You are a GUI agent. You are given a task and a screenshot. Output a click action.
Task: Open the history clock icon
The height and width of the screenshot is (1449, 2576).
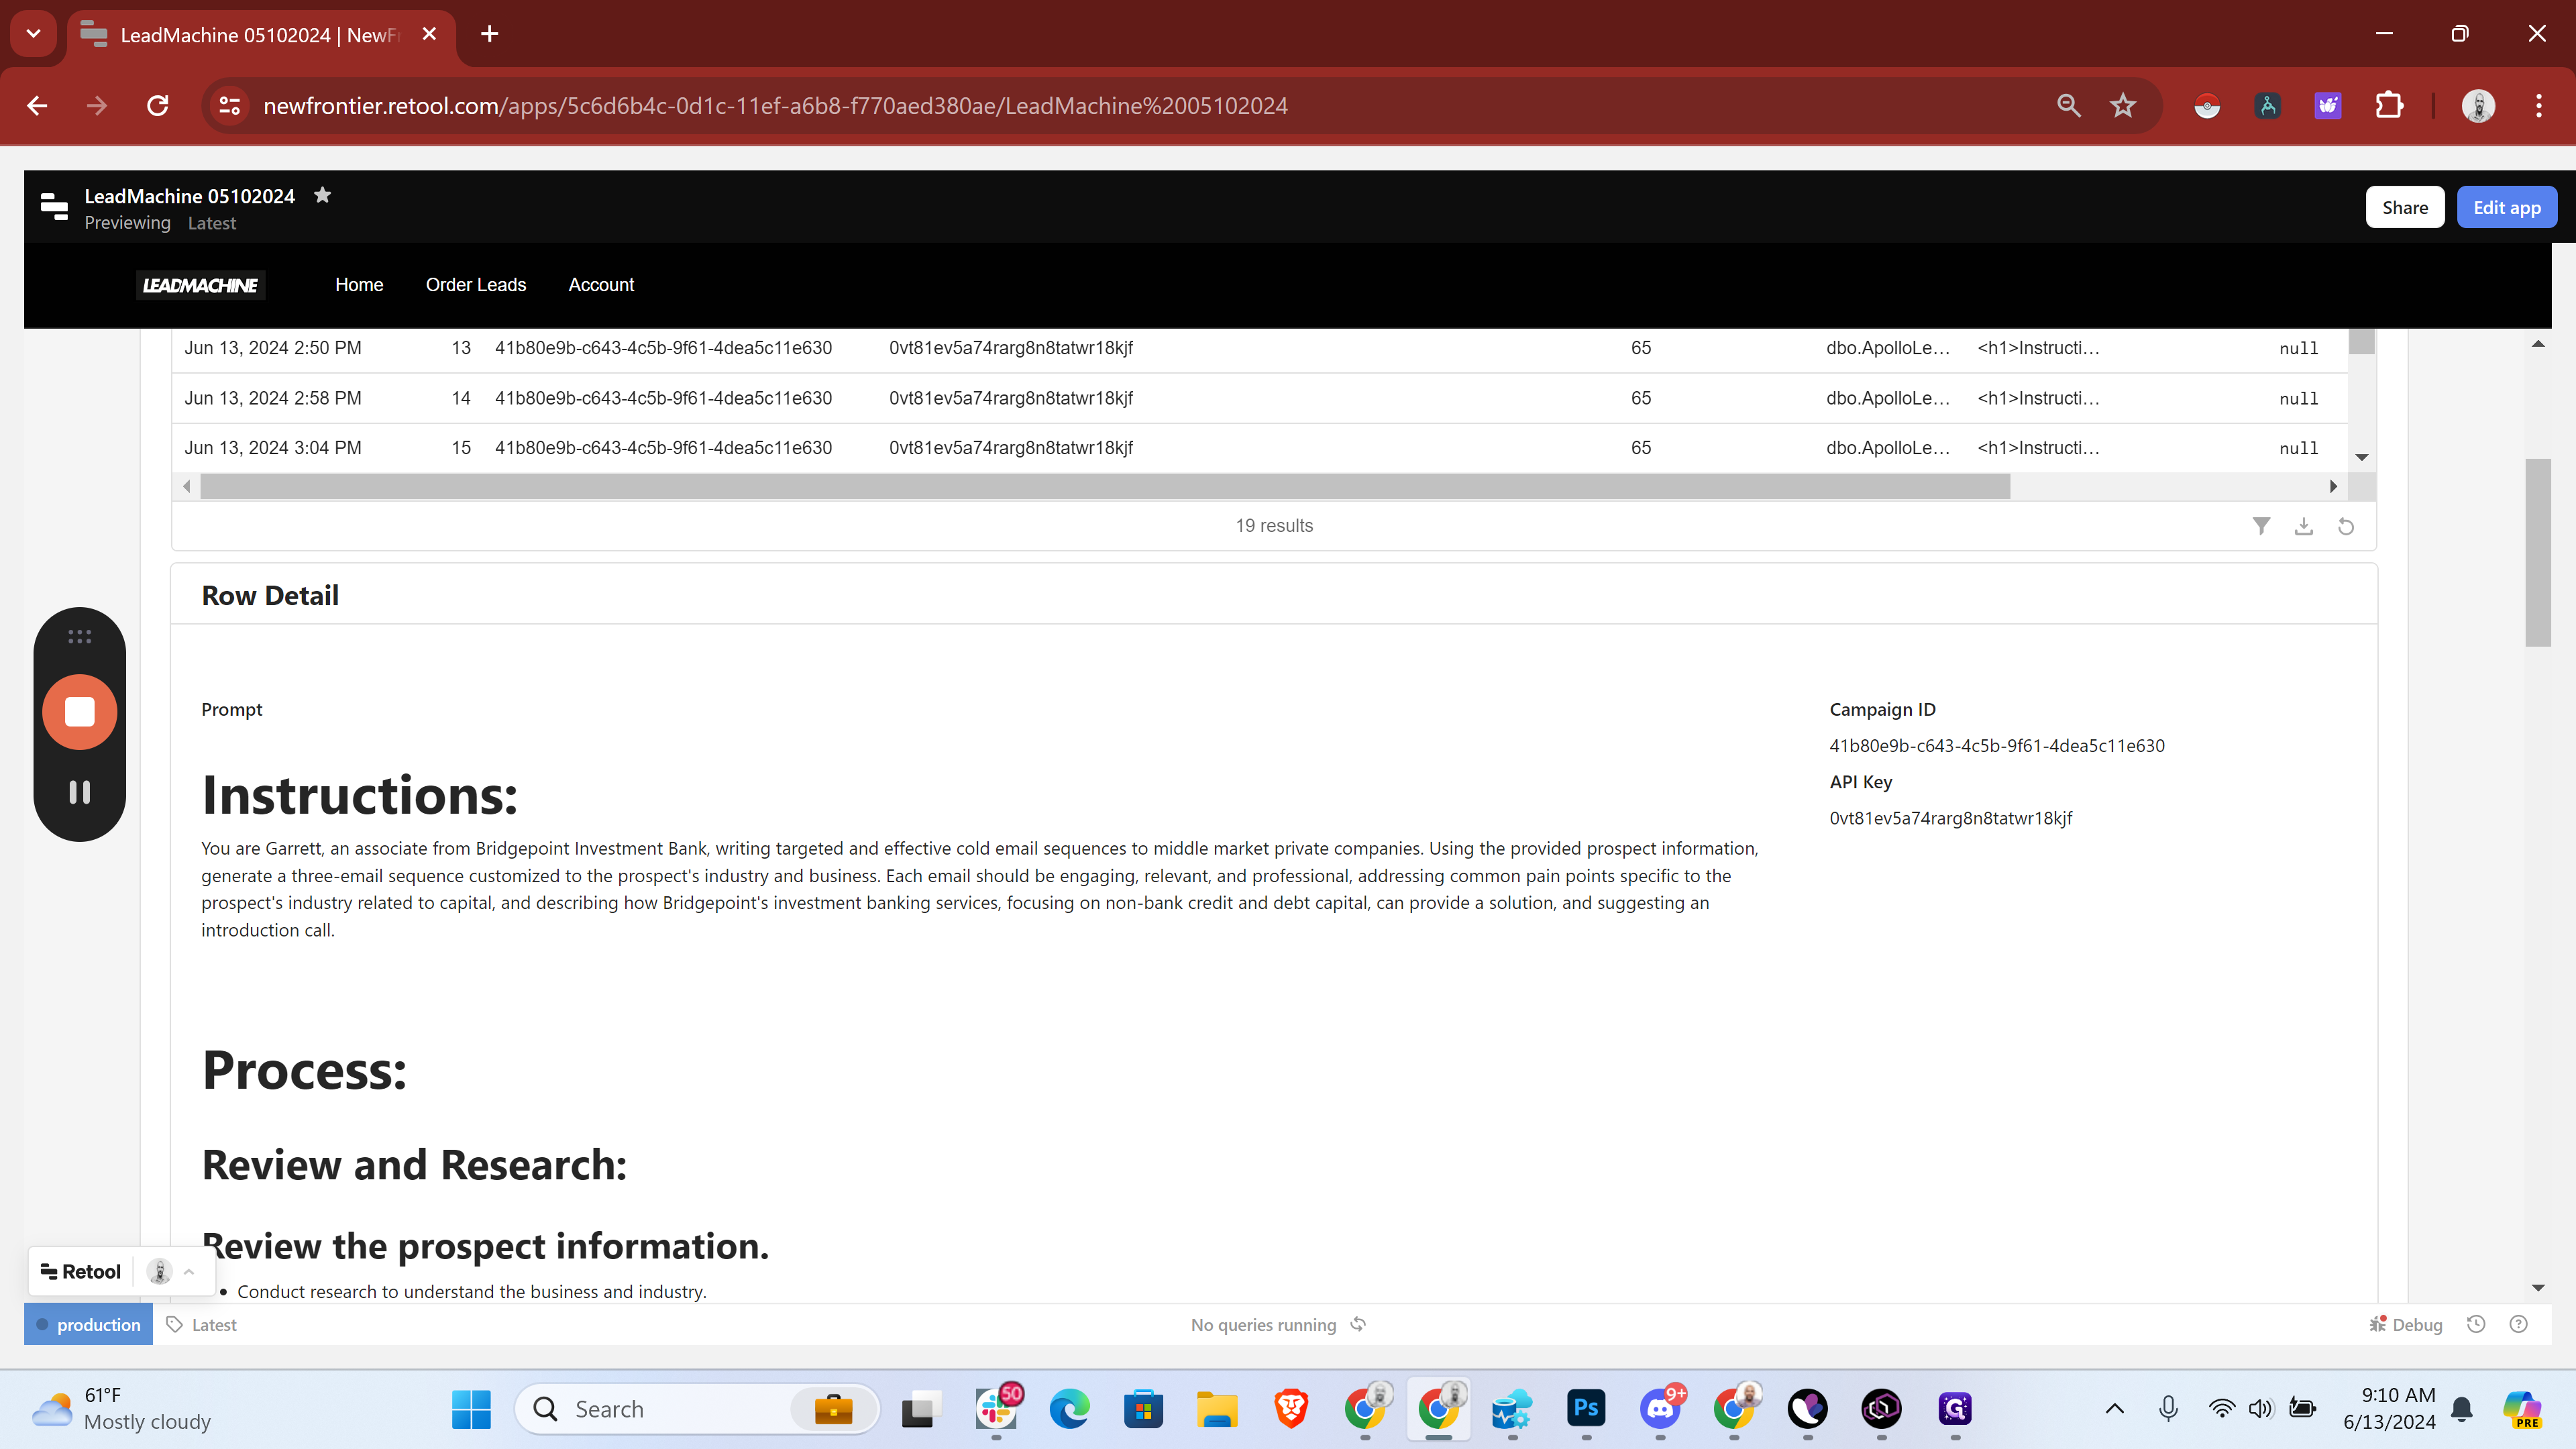(2476, 1324)
